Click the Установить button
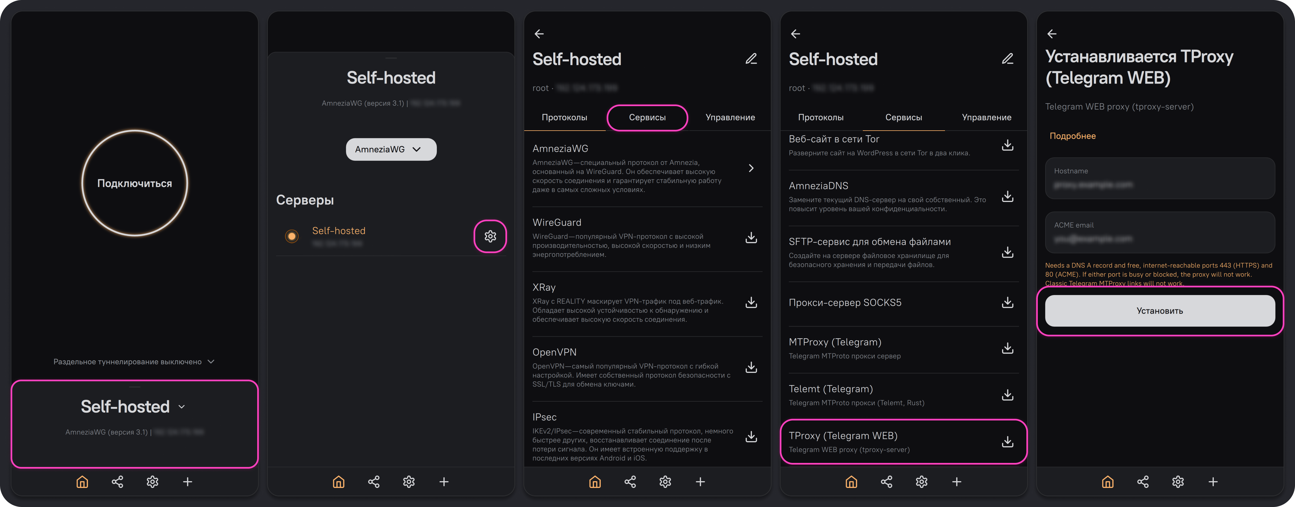 pos(1160,311)
